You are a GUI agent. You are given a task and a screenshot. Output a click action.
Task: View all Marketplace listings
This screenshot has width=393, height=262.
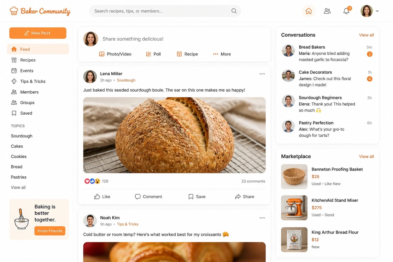[x=366, y=157]
